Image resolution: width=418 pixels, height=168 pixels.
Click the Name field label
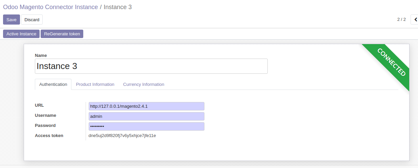tap(41, 55)
